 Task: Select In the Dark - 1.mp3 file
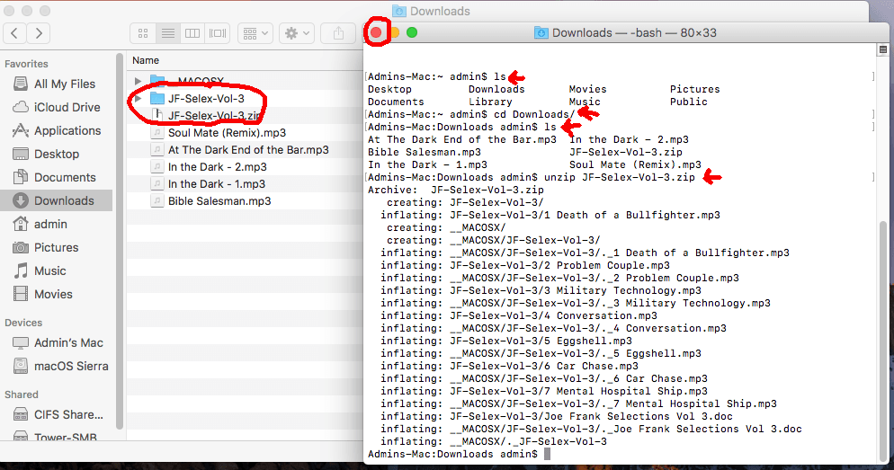pyautogui.click(x=217, y=184)
